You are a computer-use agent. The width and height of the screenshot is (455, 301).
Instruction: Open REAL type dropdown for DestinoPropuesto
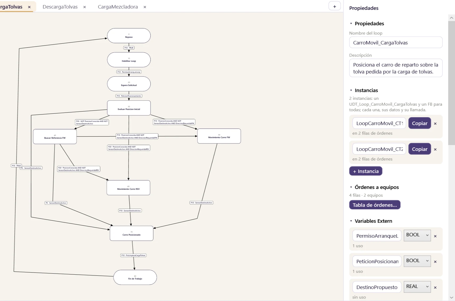[417, 287]
